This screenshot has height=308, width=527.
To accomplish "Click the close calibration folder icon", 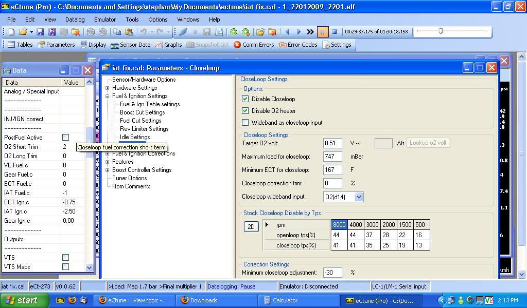I will point(76,32).
